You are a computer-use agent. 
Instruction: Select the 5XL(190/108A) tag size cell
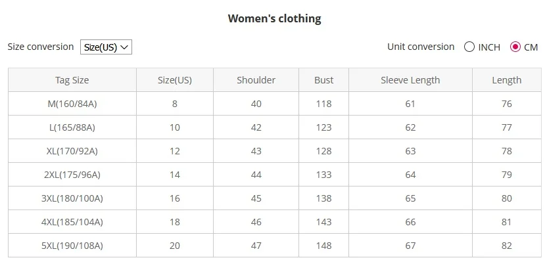click(72, 246)
